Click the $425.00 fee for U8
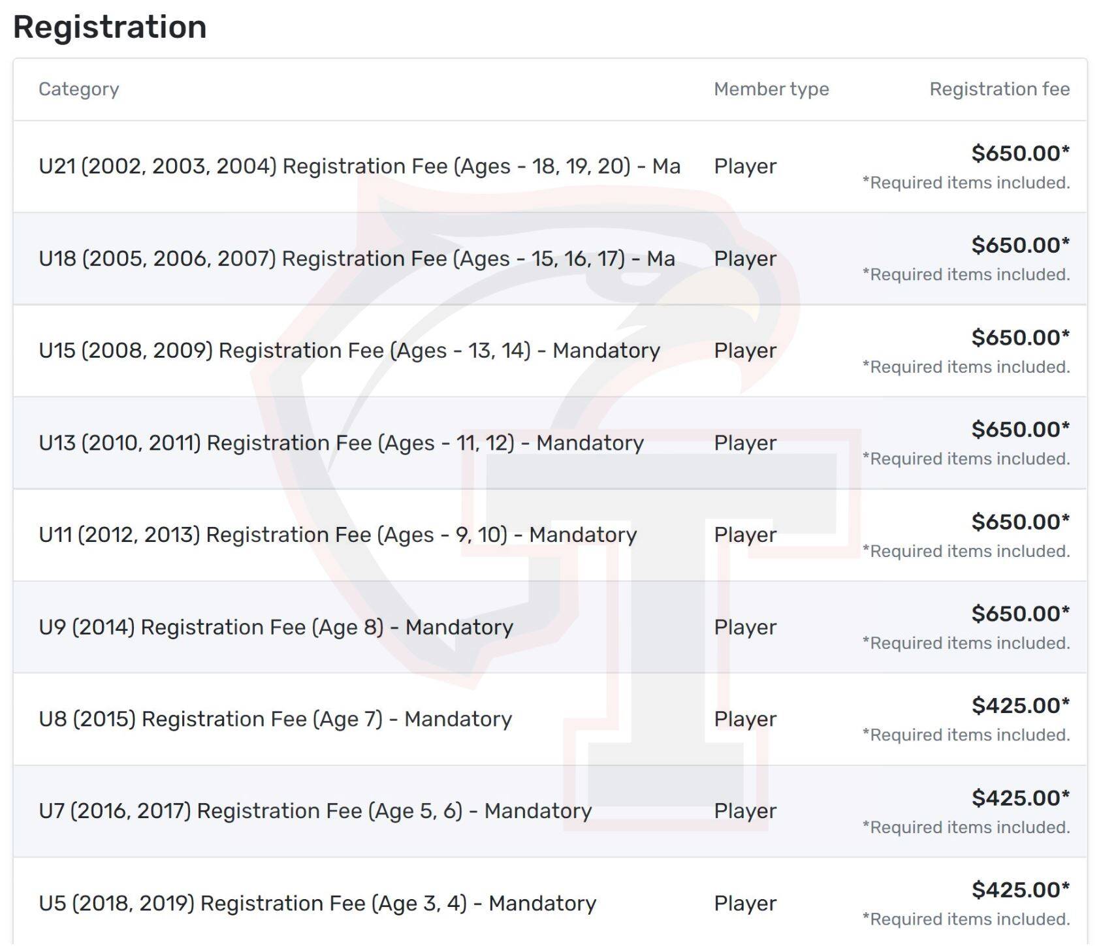The image size is (1101, 952). point(1020,705)
